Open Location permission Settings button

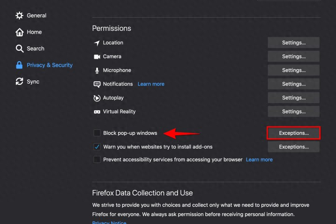294,42
